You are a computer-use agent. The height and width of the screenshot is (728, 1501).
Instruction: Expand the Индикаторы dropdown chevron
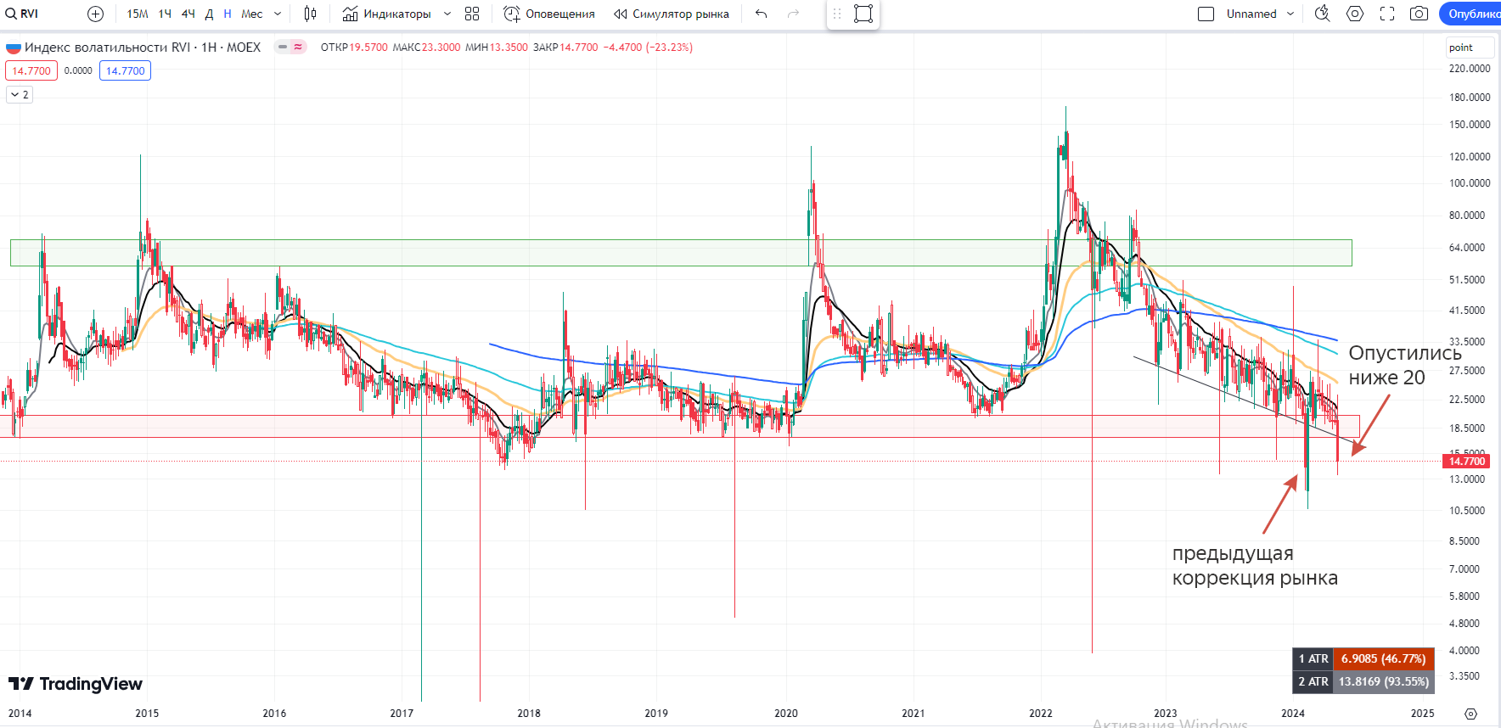click(447, 14)
